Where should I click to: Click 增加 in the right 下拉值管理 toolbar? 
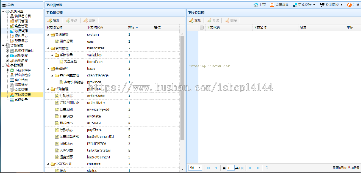pyautogui.click(x=195, y=20)
